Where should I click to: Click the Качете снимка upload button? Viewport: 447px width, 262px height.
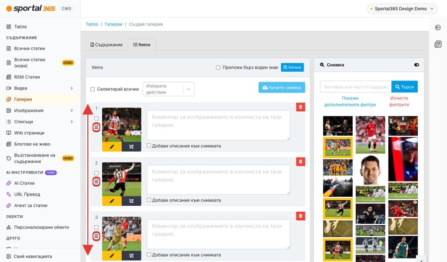(x=282, y=87)
